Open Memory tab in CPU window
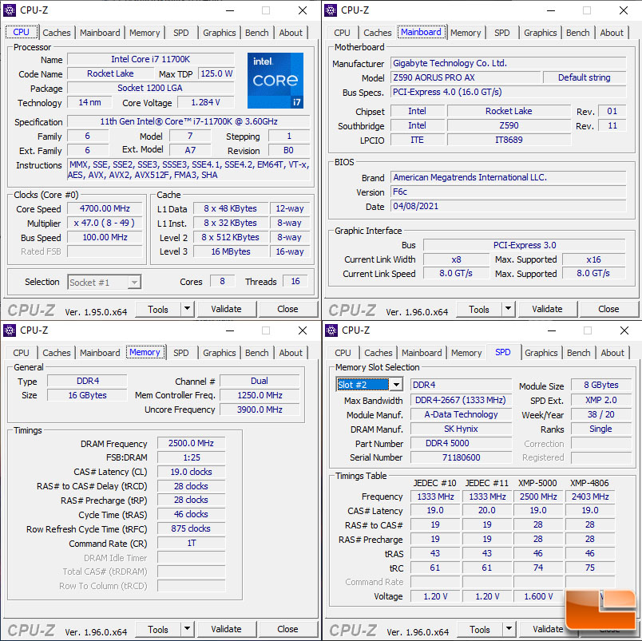The height and width of the screenshot is (641, 642). coord(145,33)
